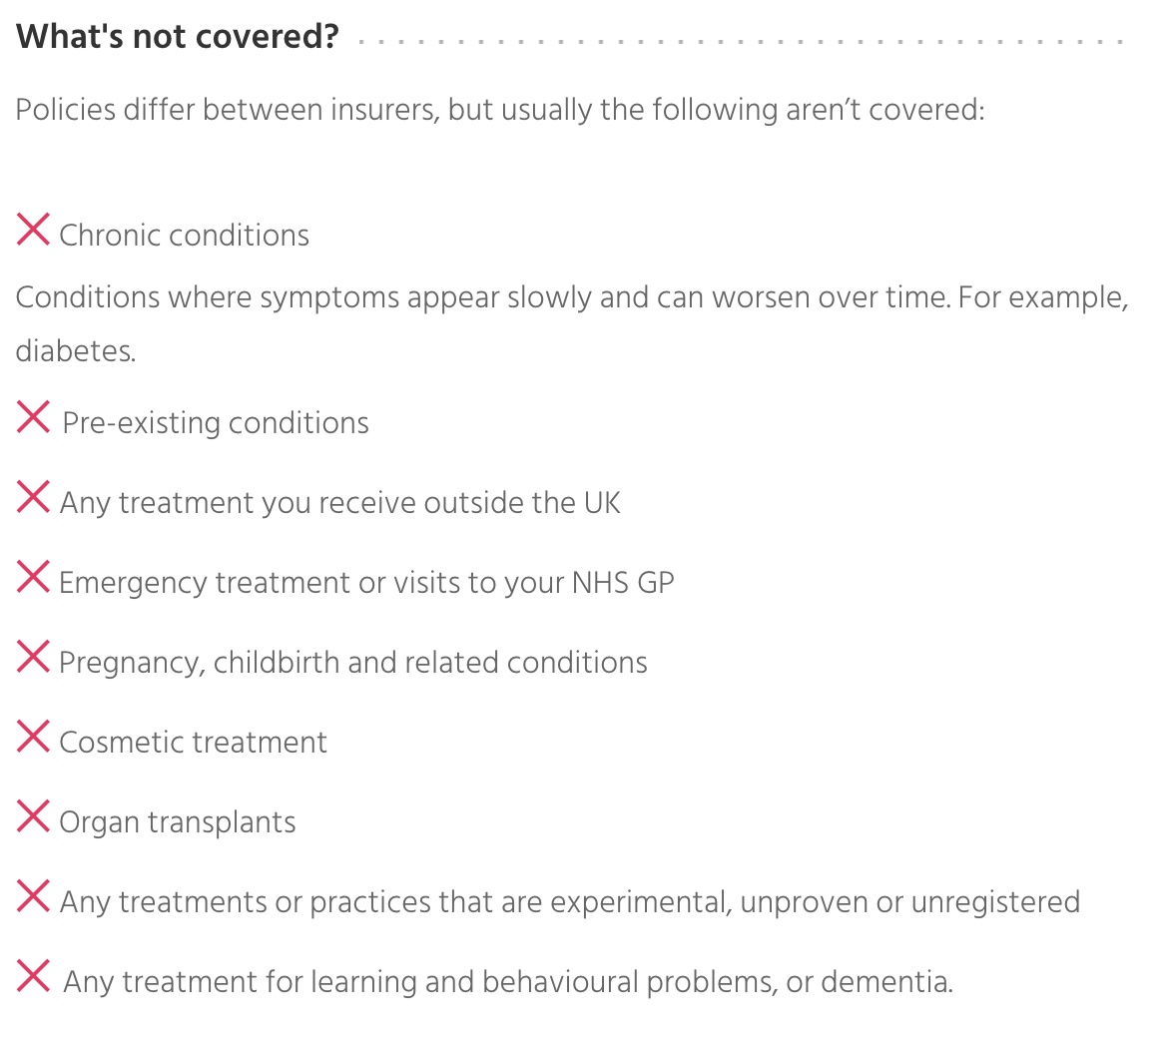
Task: Click "Any treatment you receive outside the UK"
Action: [x=339, y=502]
